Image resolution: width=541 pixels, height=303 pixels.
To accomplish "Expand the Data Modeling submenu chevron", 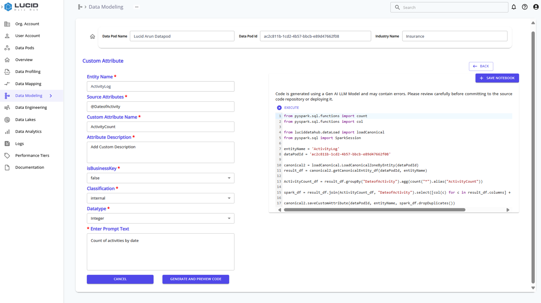I will [x=51, y=96].
